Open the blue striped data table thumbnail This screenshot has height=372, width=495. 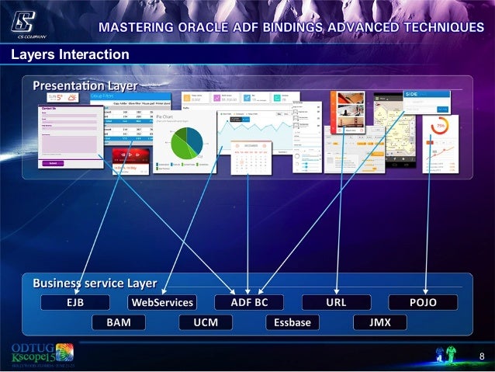coord(130,119)
